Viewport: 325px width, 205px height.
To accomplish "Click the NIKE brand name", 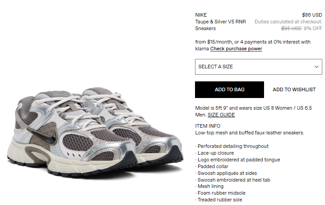I will (201, 15).
